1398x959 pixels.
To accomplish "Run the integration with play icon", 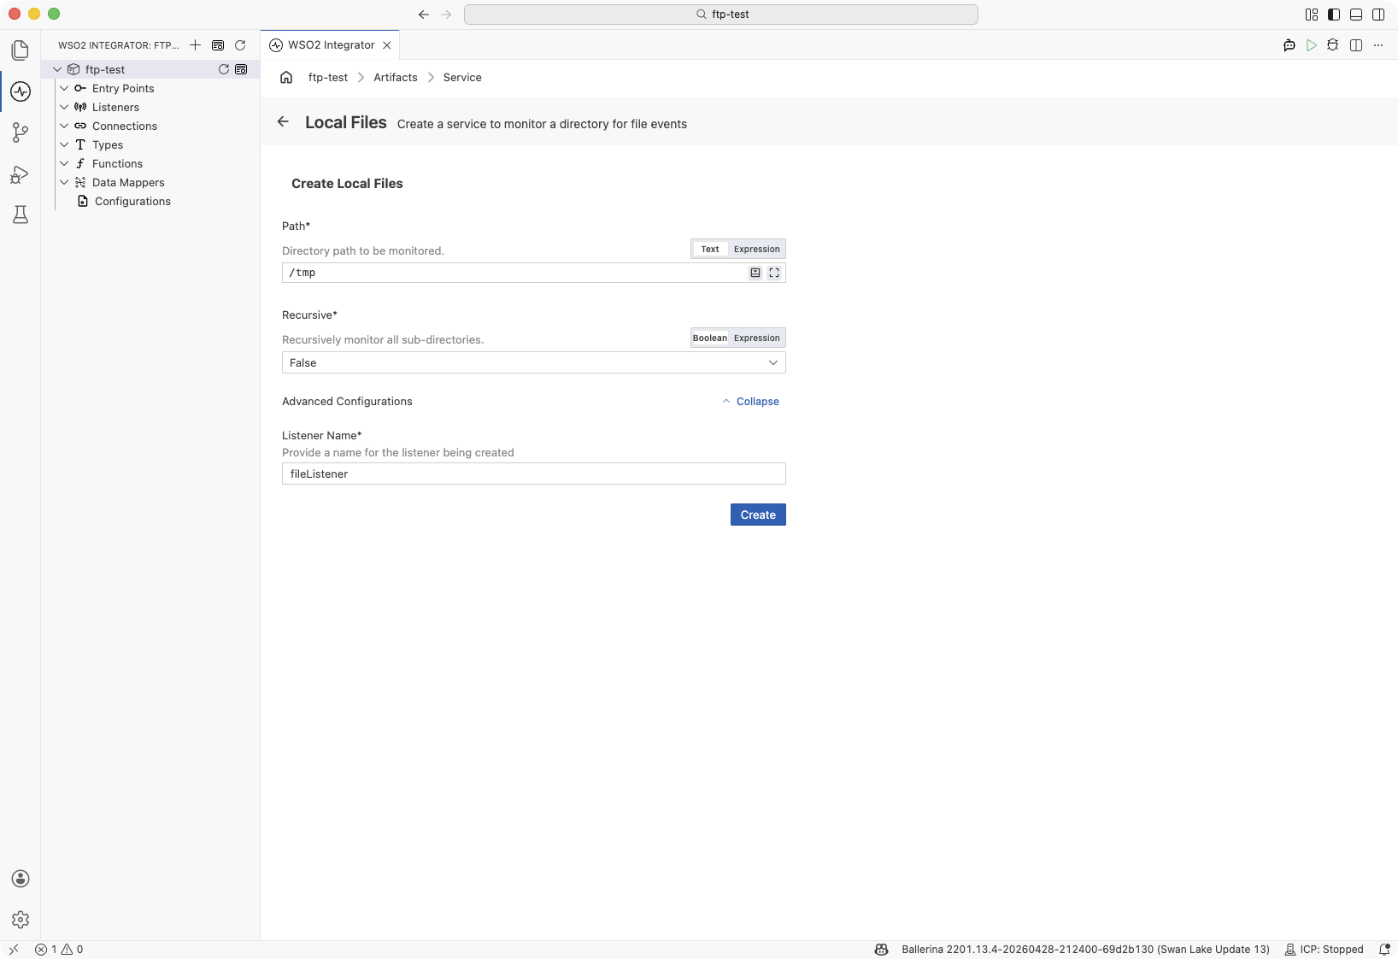I will pos(1312,45).
